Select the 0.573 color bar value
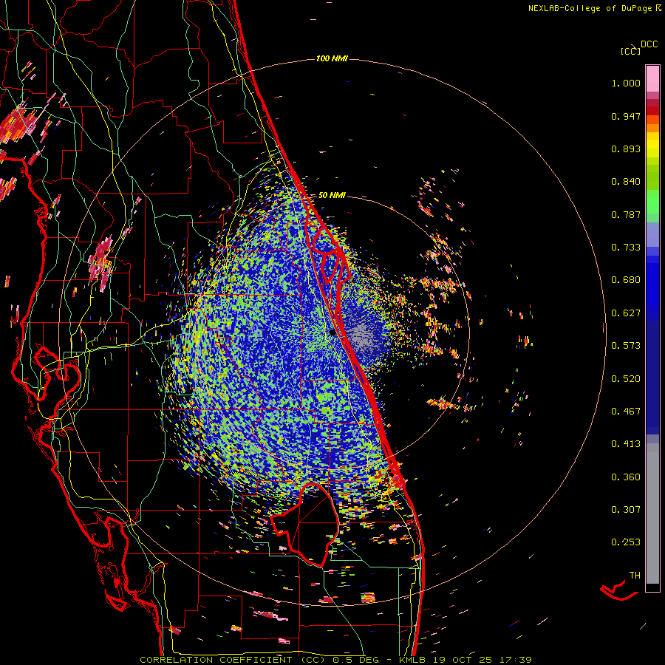The height and width of the screenshot is (665, 665). point(626,346)
